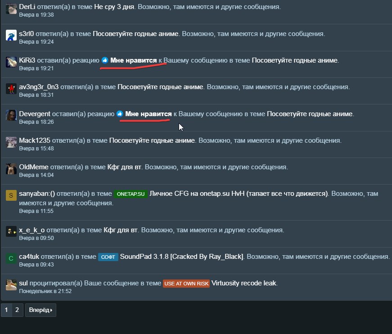
Task: Click av3ng3r_0n3's avatar image
Action: tap(11, 89)
